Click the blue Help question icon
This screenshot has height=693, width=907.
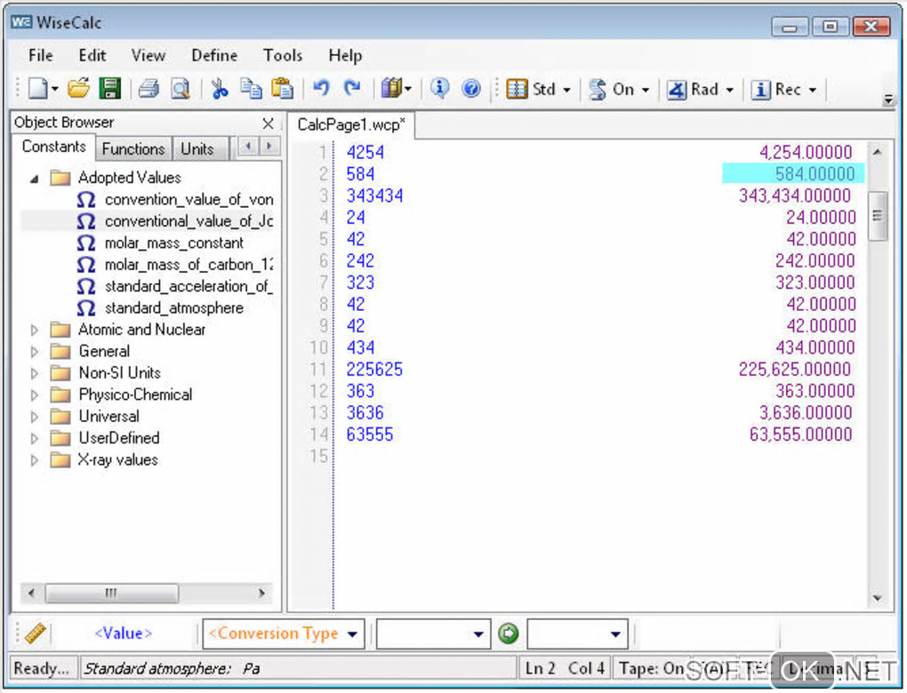471,89
